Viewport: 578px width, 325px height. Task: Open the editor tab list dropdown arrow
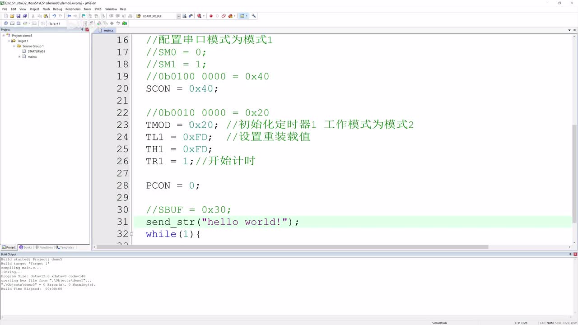[x=569, y=30]
